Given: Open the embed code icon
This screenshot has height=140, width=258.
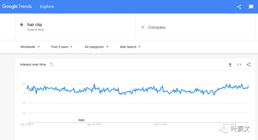Looking at the screenshot, I should click(239, 64).
